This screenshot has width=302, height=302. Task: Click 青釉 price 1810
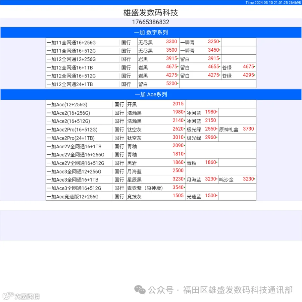click(x=179, y=154)
